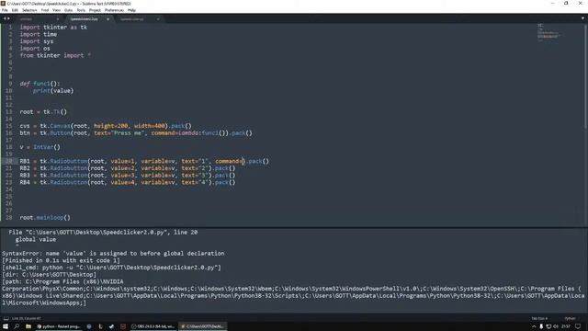This screenshot has height=331, width=588.
Task: Open the File menu
Action: 5,10
